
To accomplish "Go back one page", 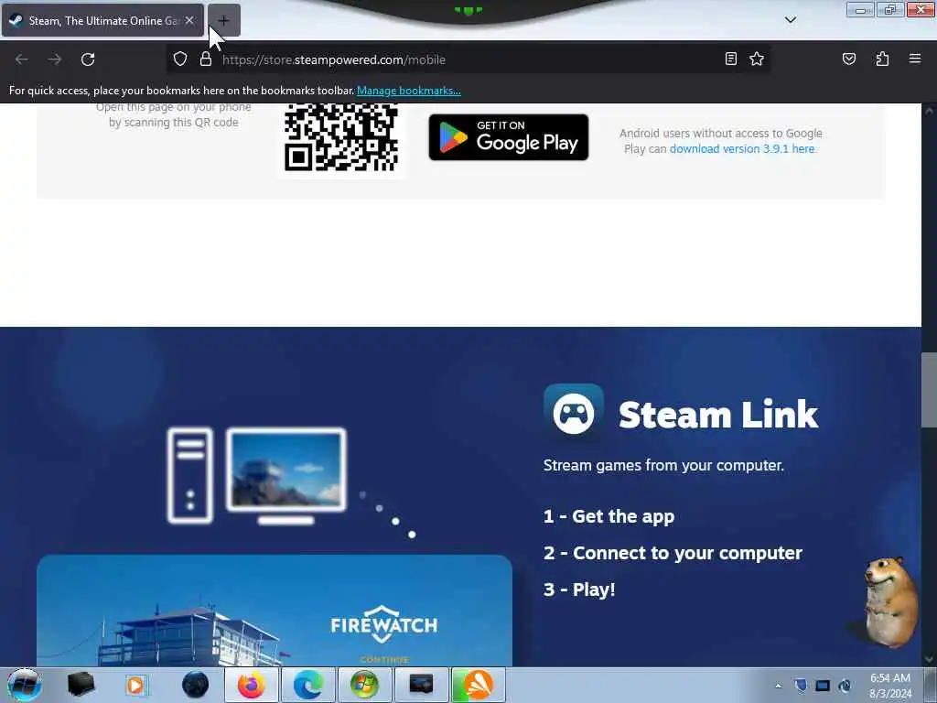I will pos(22,59).
